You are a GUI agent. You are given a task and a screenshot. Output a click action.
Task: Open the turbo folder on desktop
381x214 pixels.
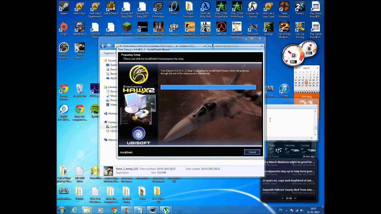pos(142,193)
